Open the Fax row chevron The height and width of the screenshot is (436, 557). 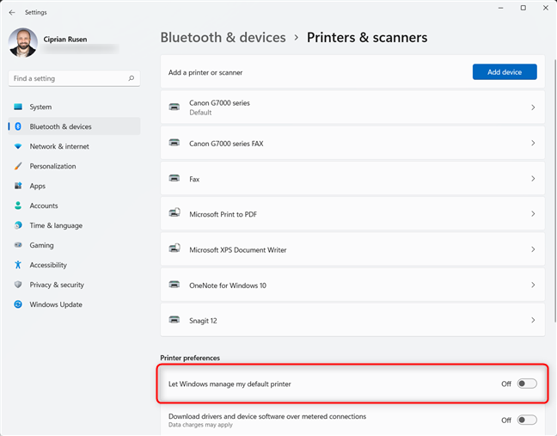533,178
